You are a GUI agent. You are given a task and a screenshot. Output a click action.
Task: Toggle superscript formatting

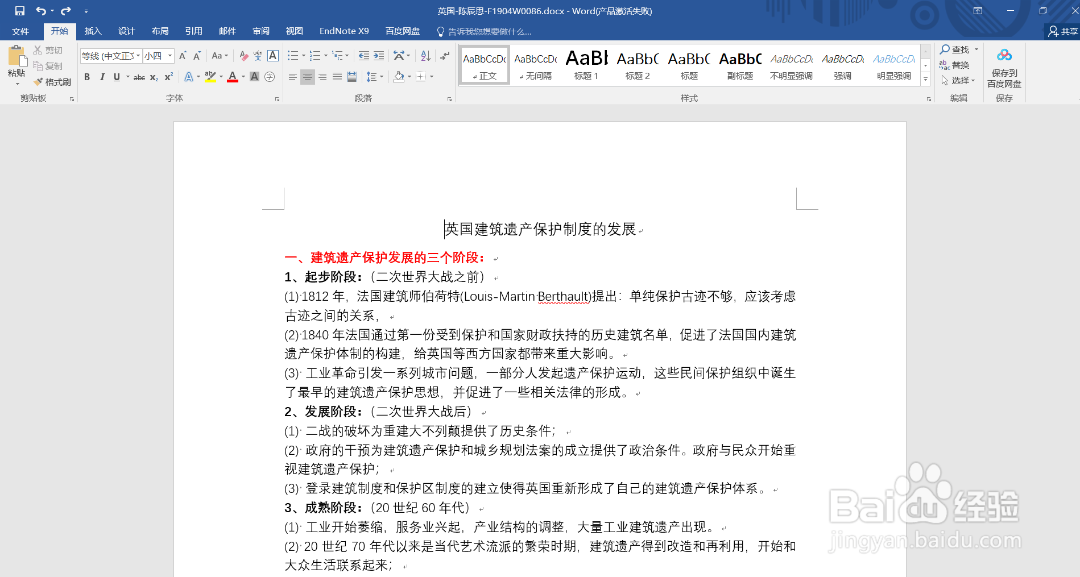167,77
